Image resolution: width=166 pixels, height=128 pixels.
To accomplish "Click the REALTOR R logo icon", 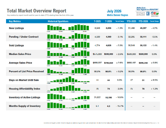I will tap(148, 14).
